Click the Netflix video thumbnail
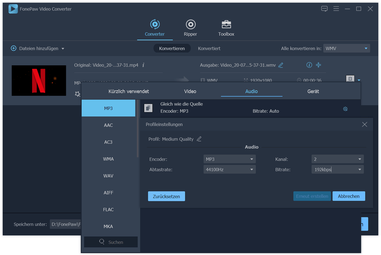This screenshot has width=381, height=255. 39,80
